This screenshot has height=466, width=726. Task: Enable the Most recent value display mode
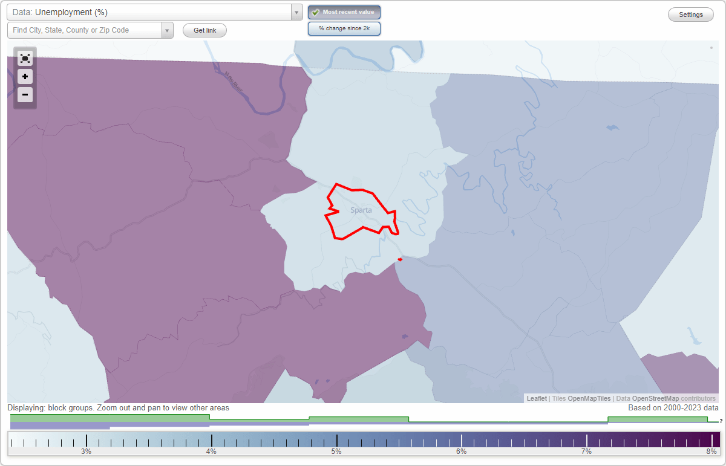344,11
